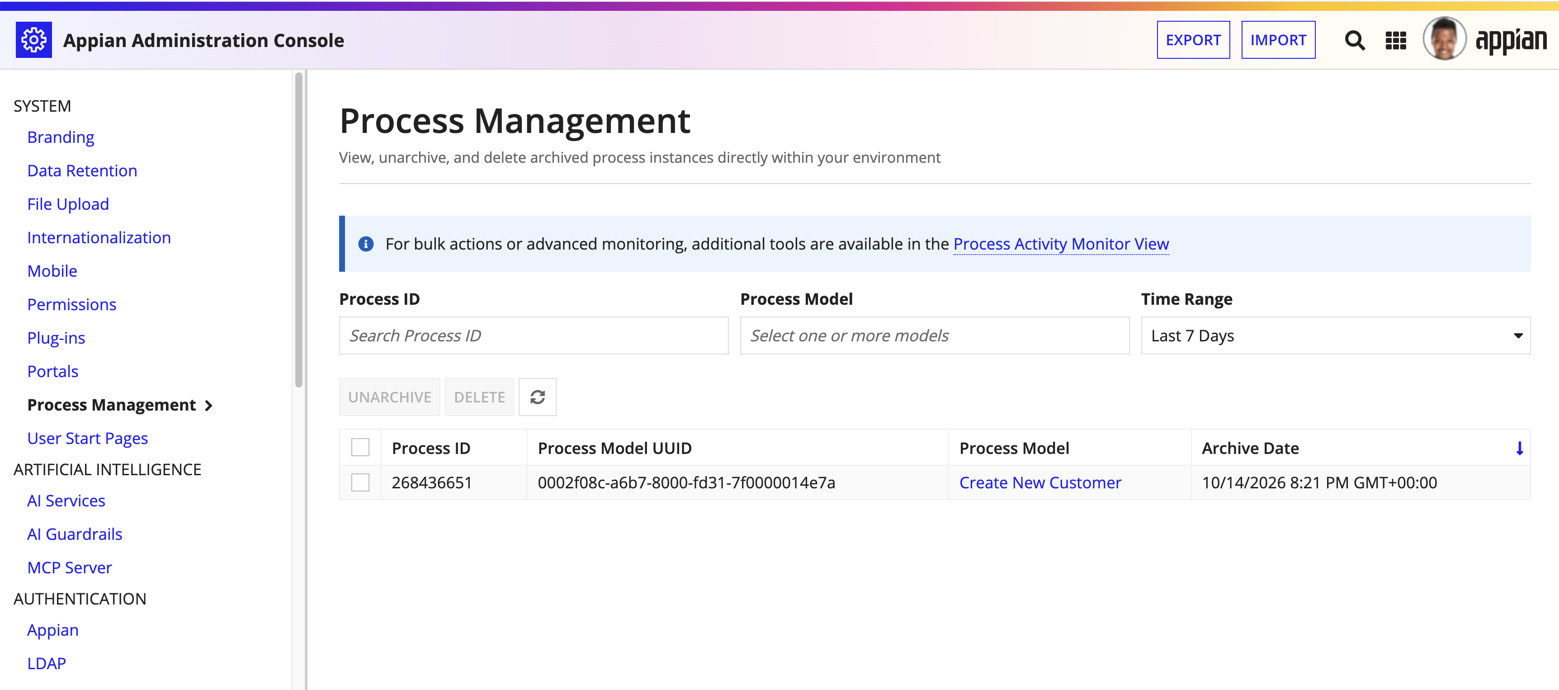Open the search magnifier icon
The image size is (1559, 690).
click(x=1355, y=41)
